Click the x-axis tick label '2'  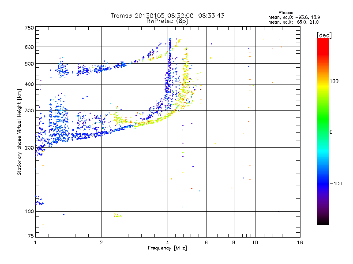(101, 242)
